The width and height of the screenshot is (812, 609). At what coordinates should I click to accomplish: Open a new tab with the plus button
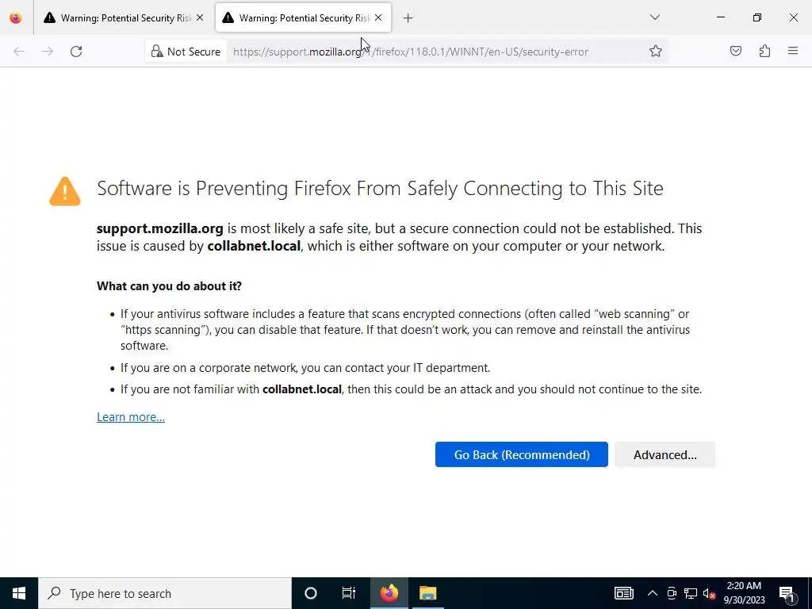coord(408,17)
